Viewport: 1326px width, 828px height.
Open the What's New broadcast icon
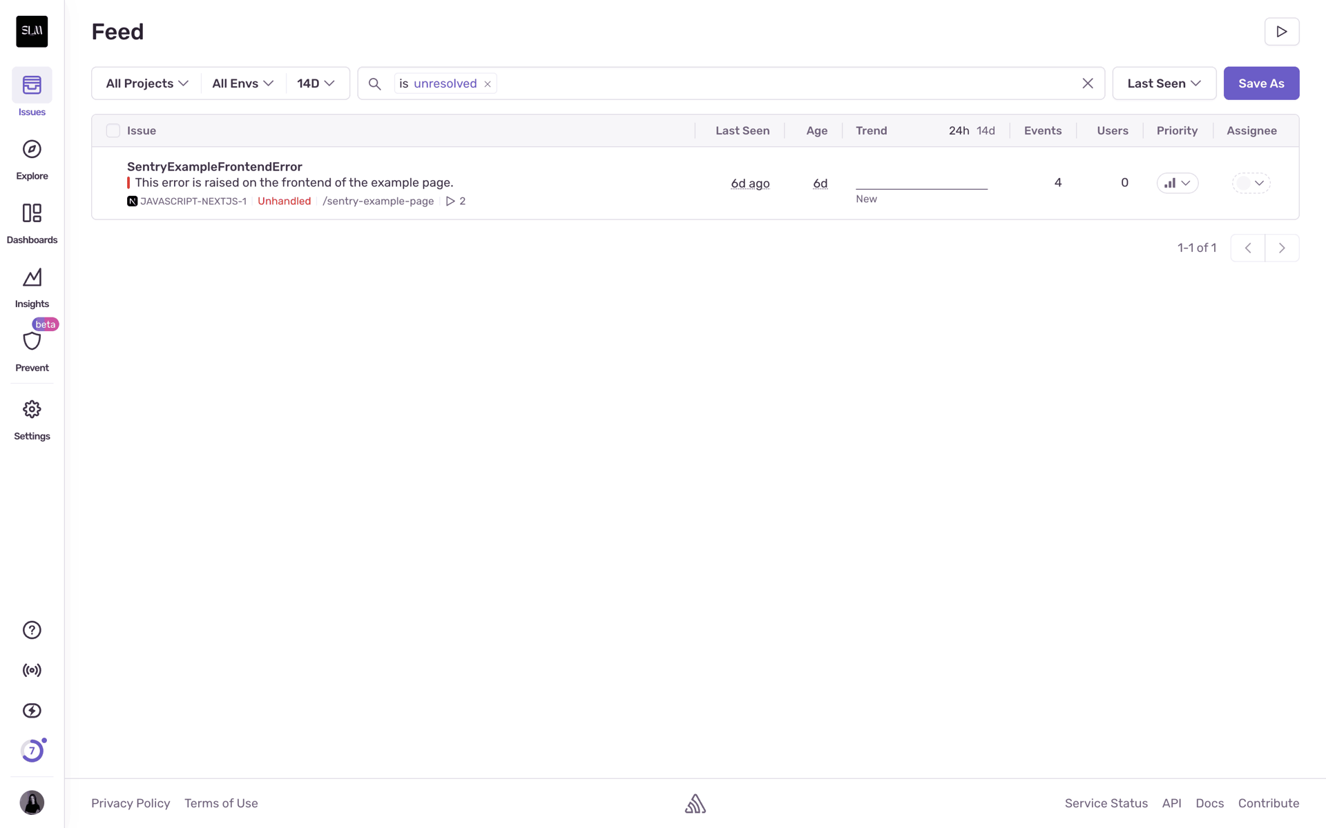tap(32, 670)
